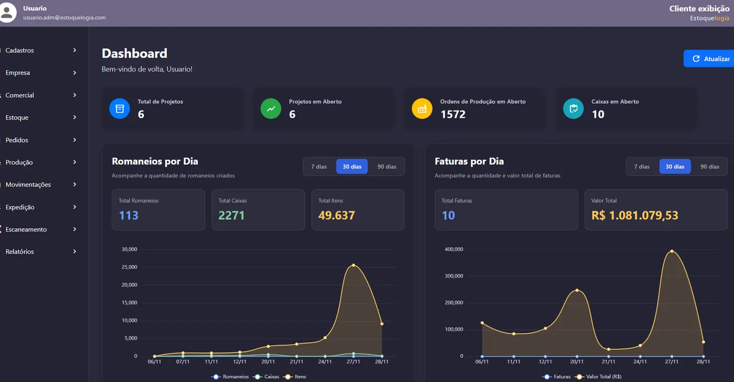Image resolution: width=734 pixels, height=382 pixels.
Task: Click the Total Caixas 2271 card
Action: 258,210
